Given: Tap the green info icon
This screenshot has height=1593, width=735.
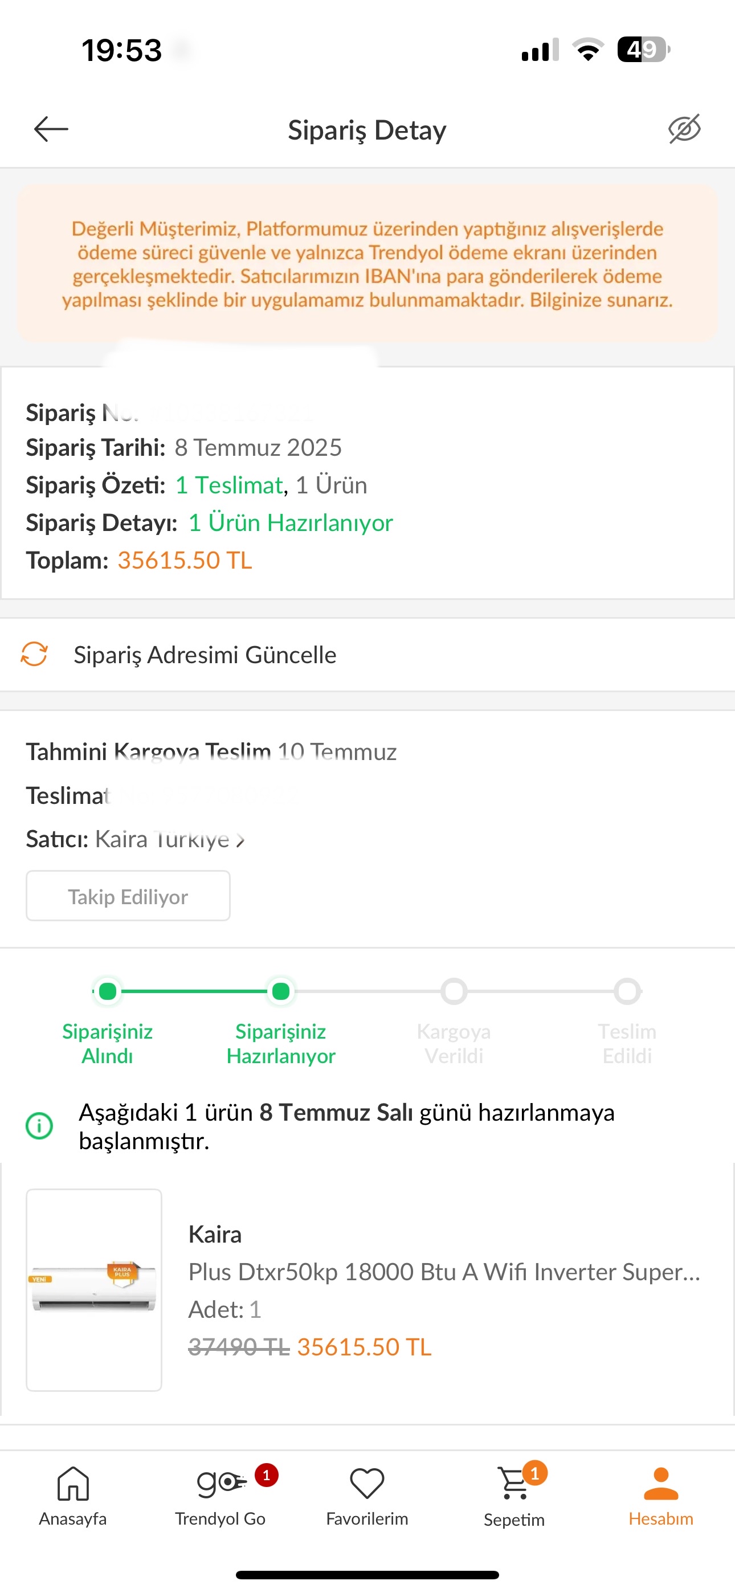Looking at the screenshot, I should 39,1125.
